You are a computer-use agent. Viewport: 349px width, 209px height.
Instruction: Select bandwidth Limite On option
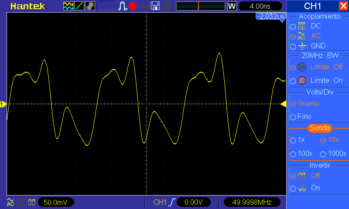[x=293, y=81]
